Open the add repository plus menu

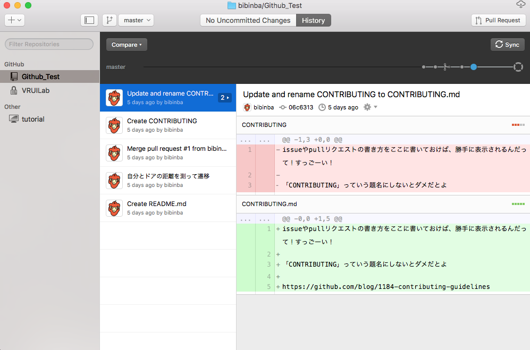14,20
